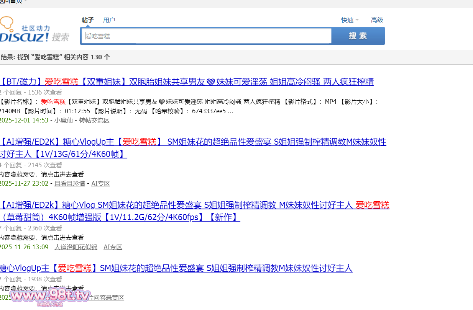Open AI专区 next to 人道洛阳花似锦
The height and width of the screenshot is (310, 473).
[113, 247]
